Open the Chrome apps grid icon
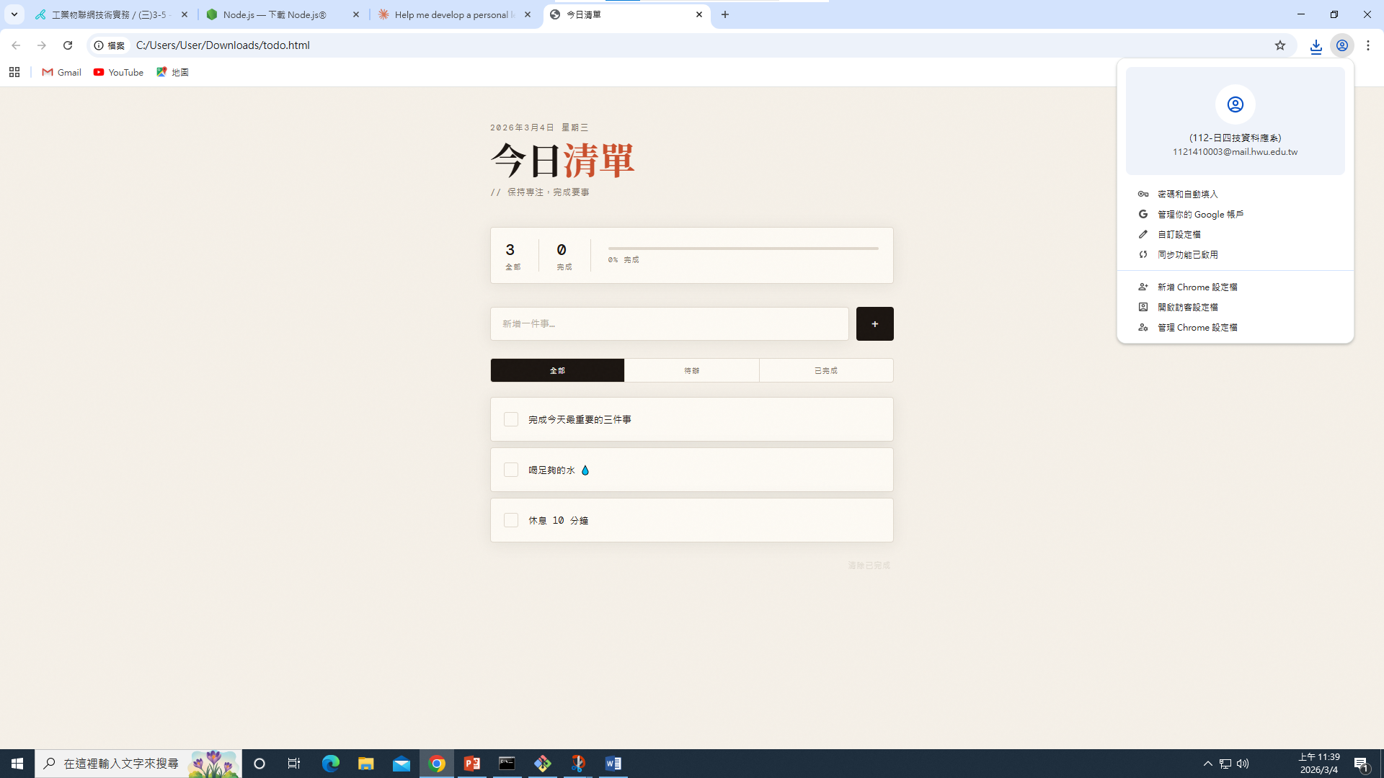The image size is (1384, 778). 14,72
